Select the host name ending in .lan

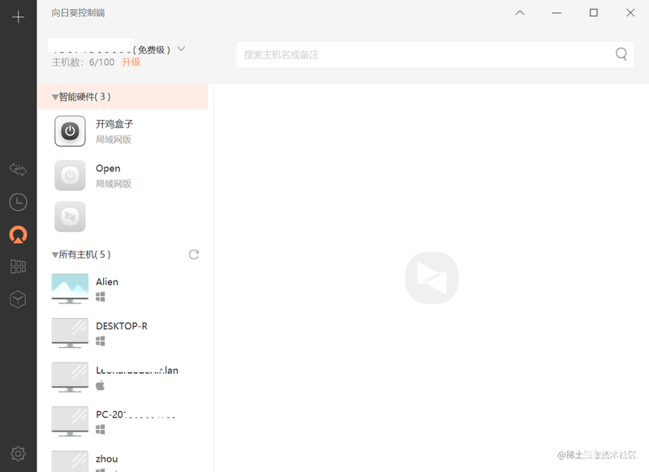coord(137,371)
